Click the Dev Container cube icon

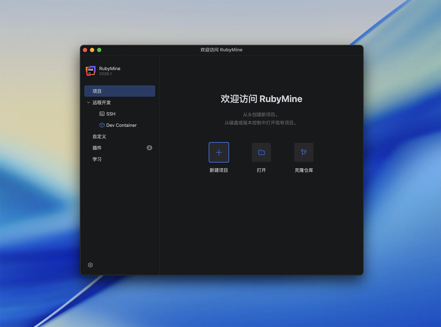(x=102, y=125)
